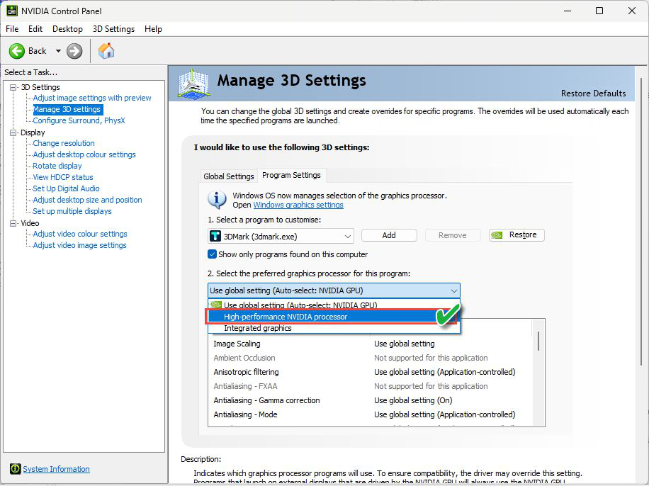Open the 3D Settings menu
The image size is (649, 486).
(x=113, y=29)
